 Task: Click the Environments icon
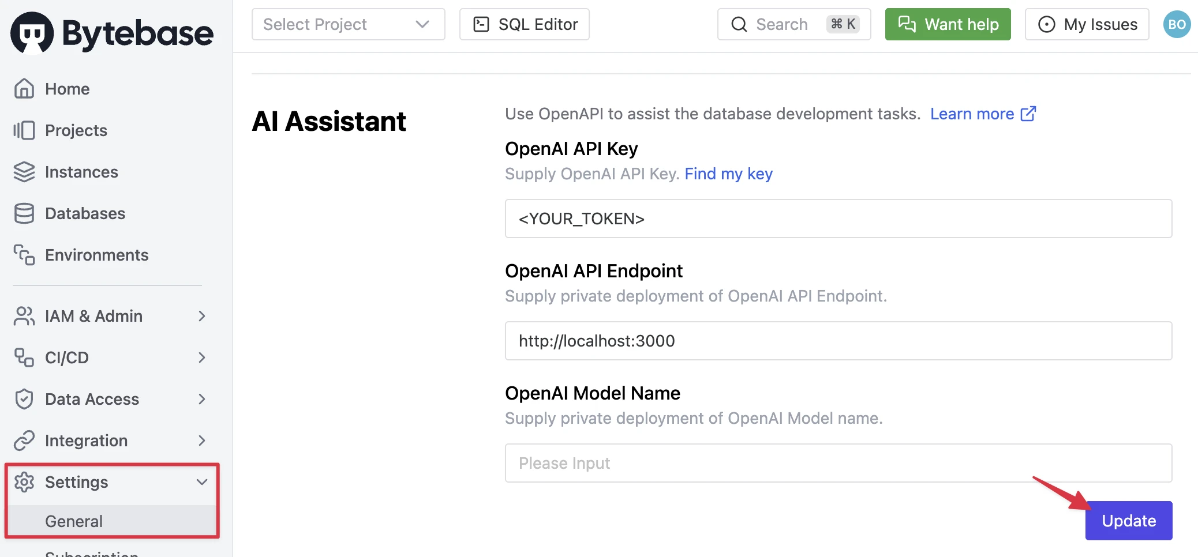tap(24, 255)
